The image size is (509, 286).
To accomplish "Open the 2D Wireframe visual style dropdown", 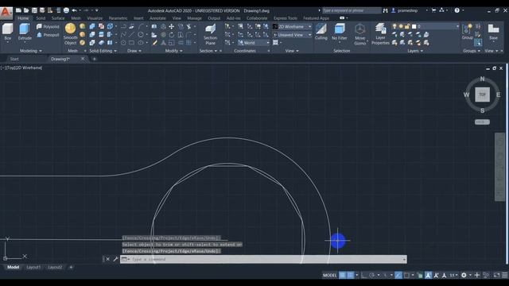I will 292,26.
